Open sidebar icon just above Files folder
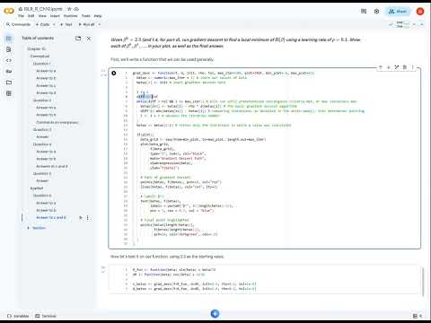 pos(9,71)
